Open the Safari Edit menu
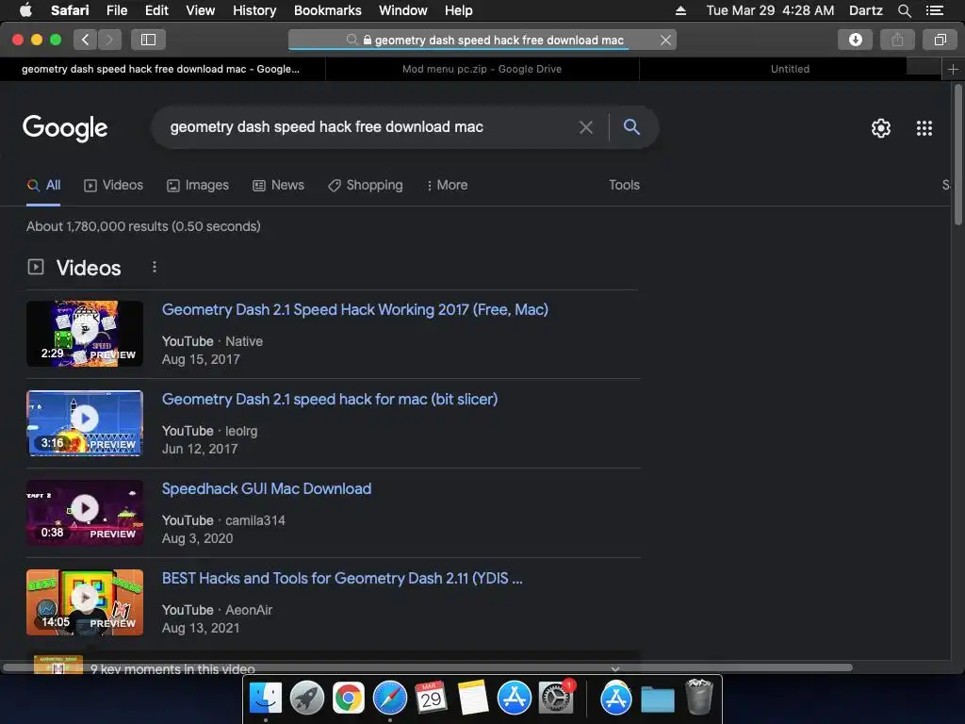This screenshot has height=724, width=965. 156,10
